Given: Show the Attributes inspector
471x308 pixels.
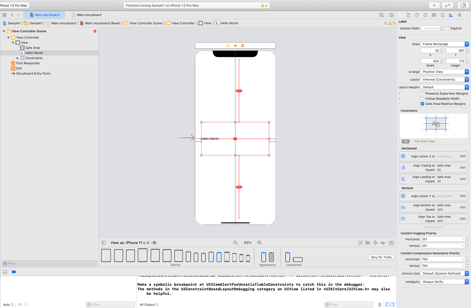Looking at the screenshot, I should click(x=442, y=15).
